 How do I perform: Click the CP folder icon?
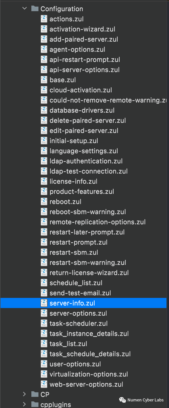point(35,394)
